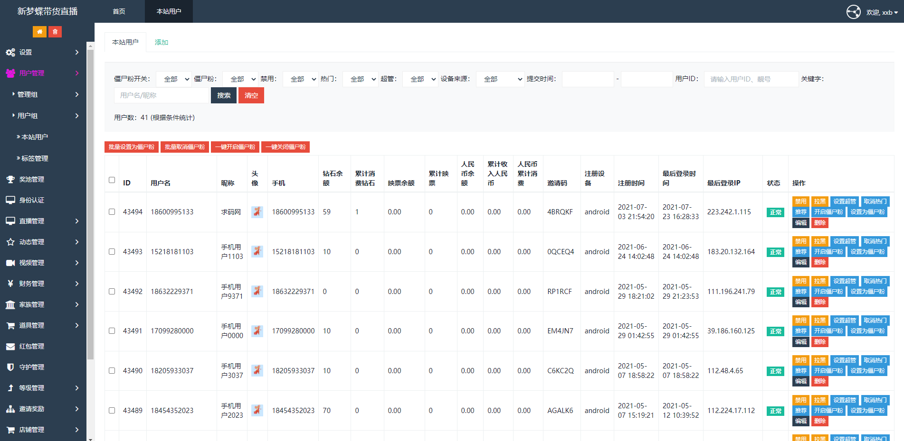
Task: Open the 僵尸粉开关 dropdown
Action: (x=173, y=79)
